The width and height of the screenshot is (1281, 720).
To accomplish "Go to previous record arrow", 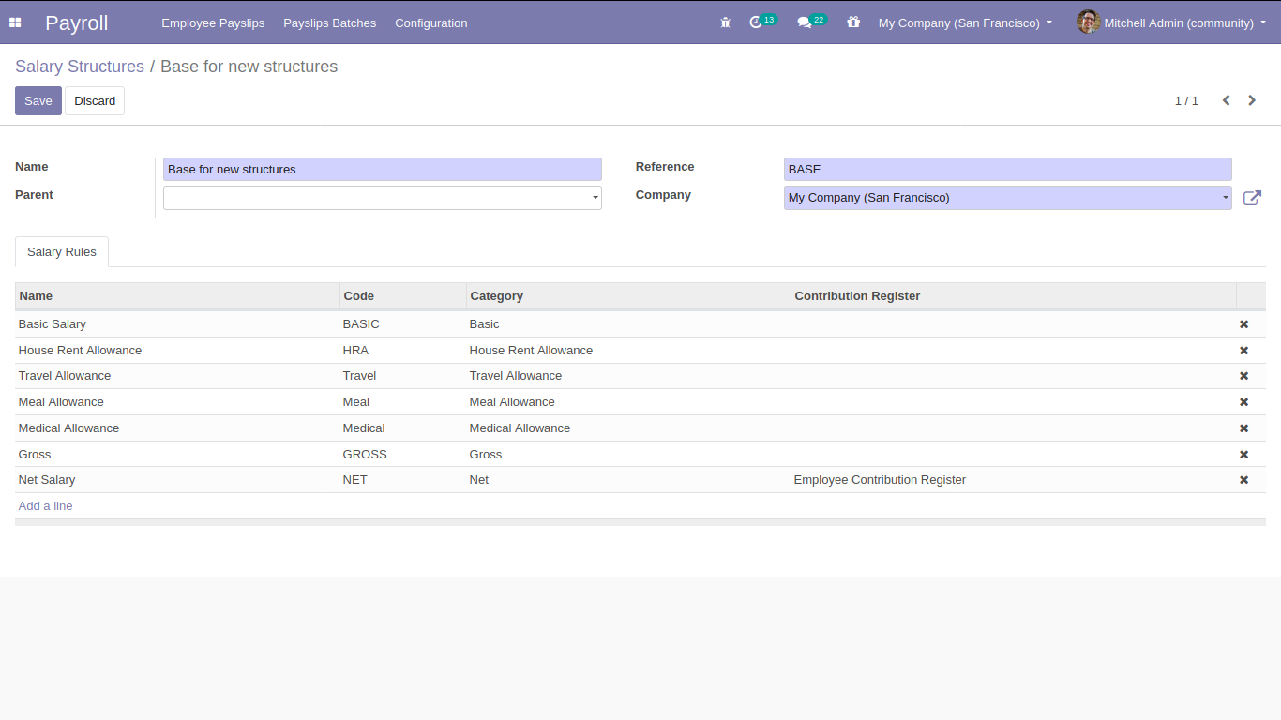I will pyautogui.click(x=1226, y=100).
